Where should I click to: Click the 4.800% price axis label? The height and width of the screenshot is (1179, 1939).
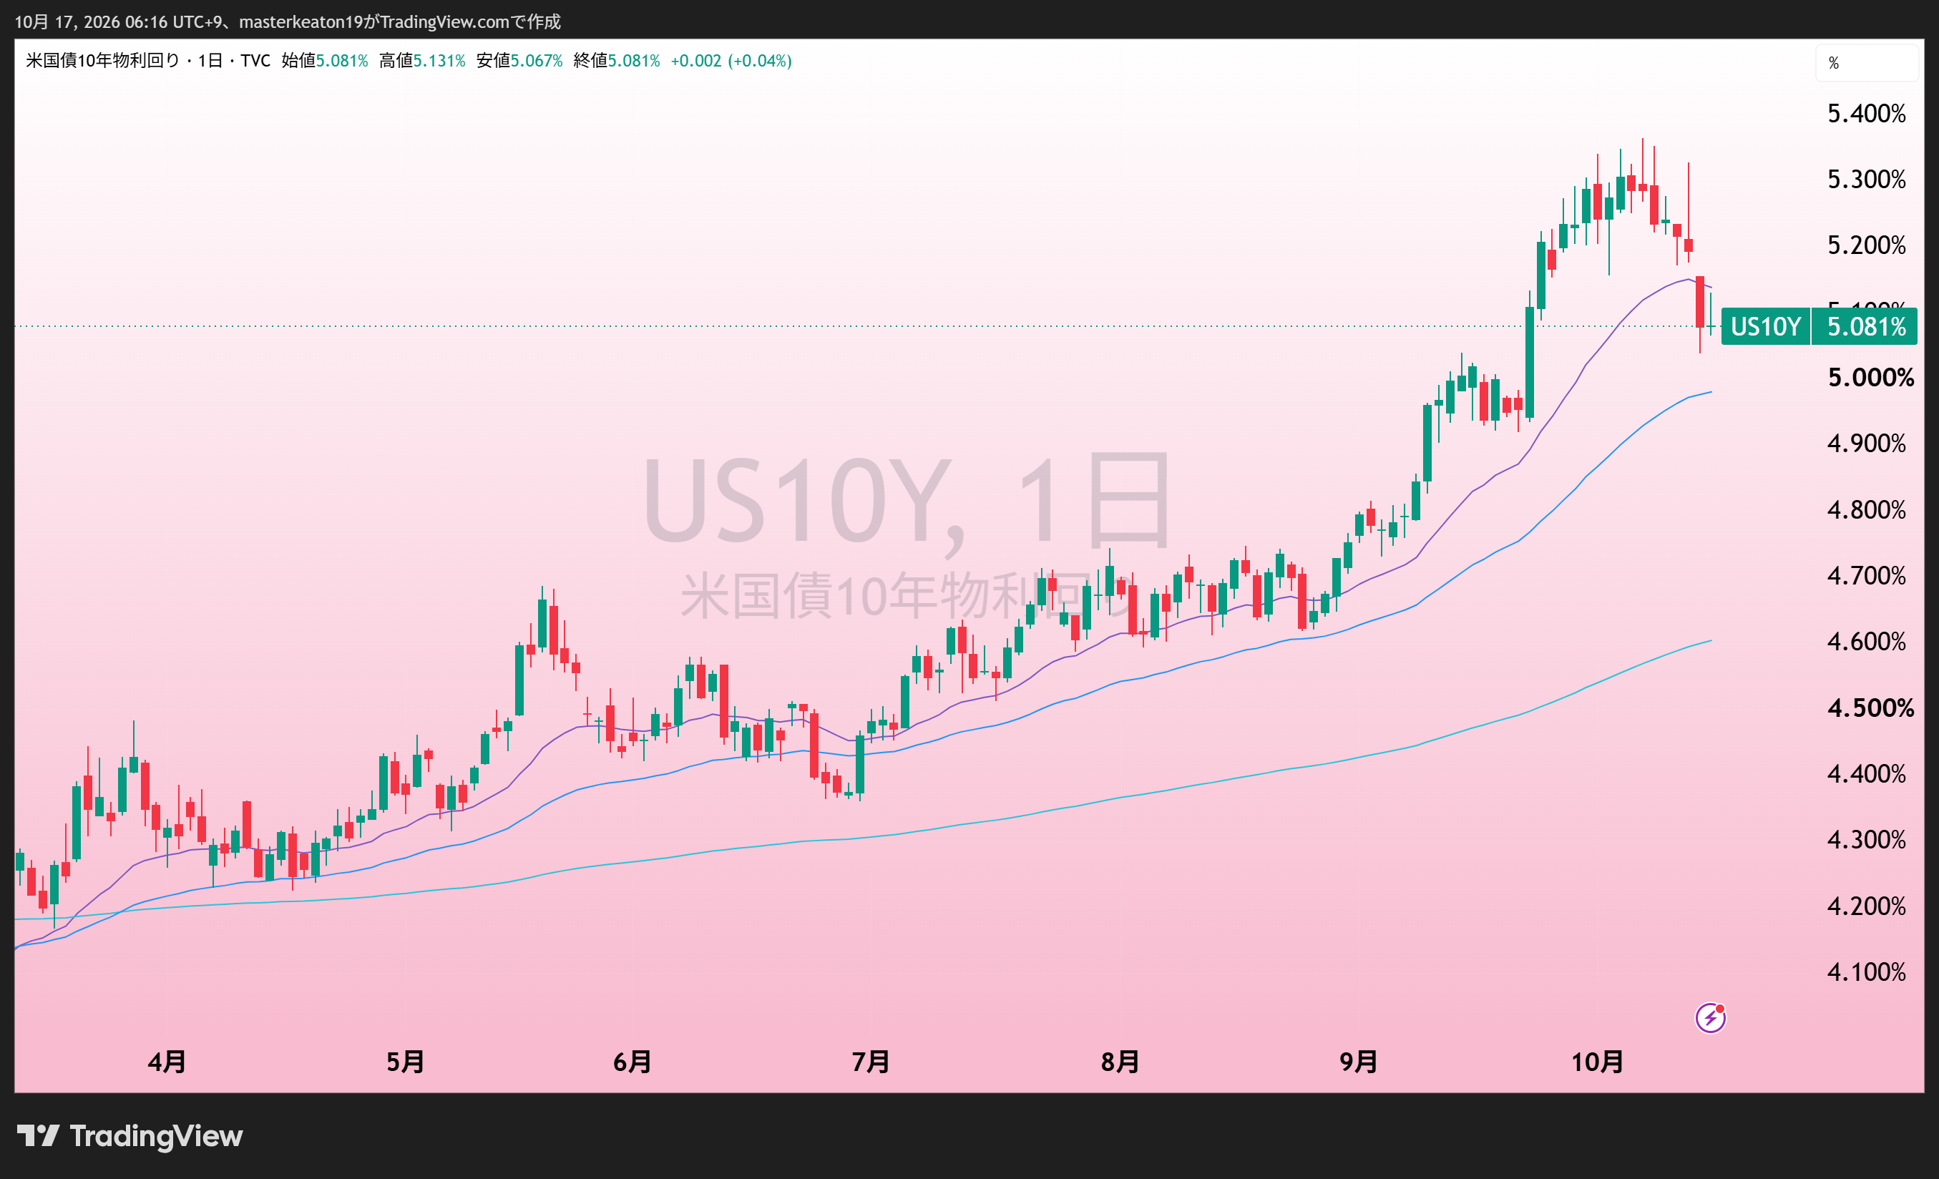pos(1866,510)
